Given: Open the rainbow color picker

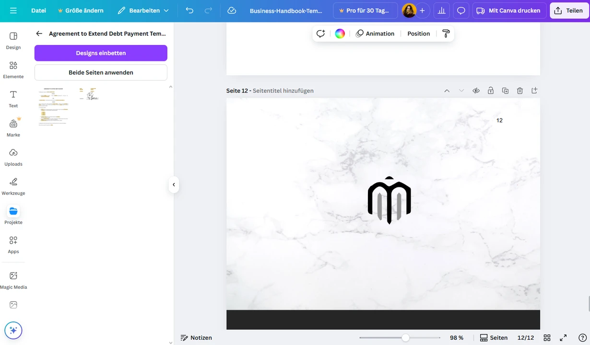Looking at the screenshot, I should (x=340, y=34).
